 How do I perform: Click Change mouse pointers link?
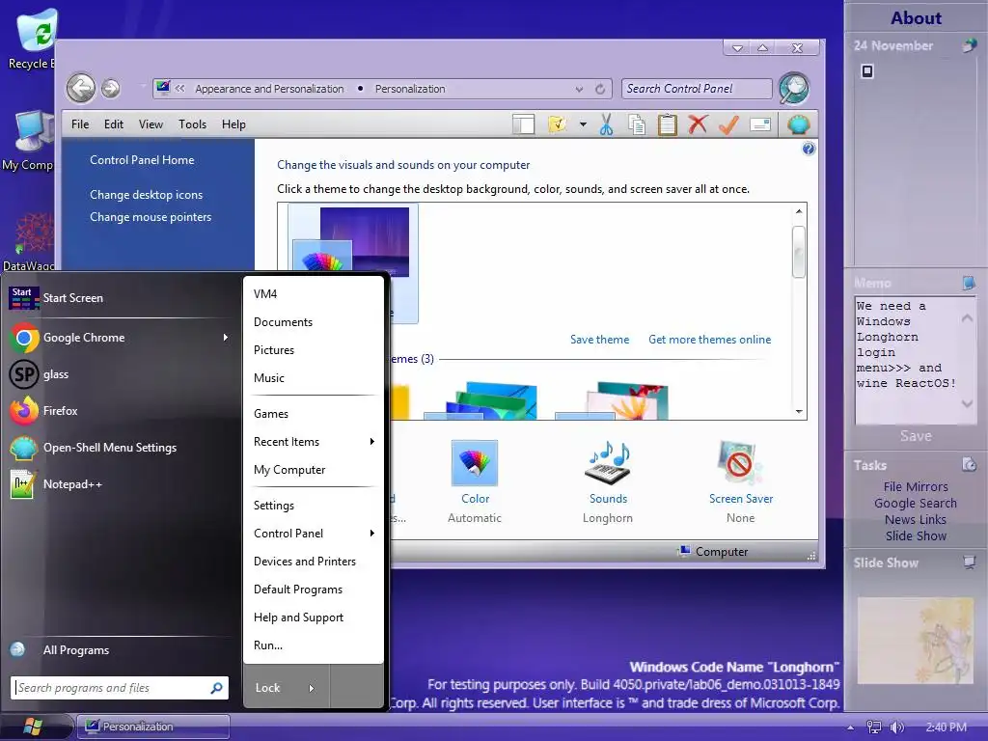pos(151,217)
